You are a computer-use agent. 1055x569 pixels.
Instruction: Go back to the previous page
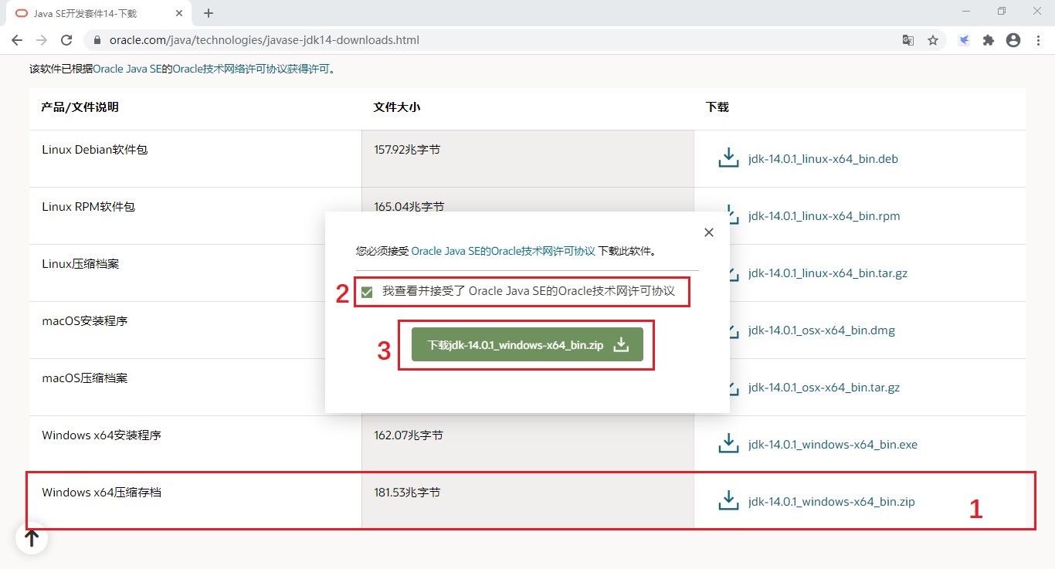coord(17,40)
